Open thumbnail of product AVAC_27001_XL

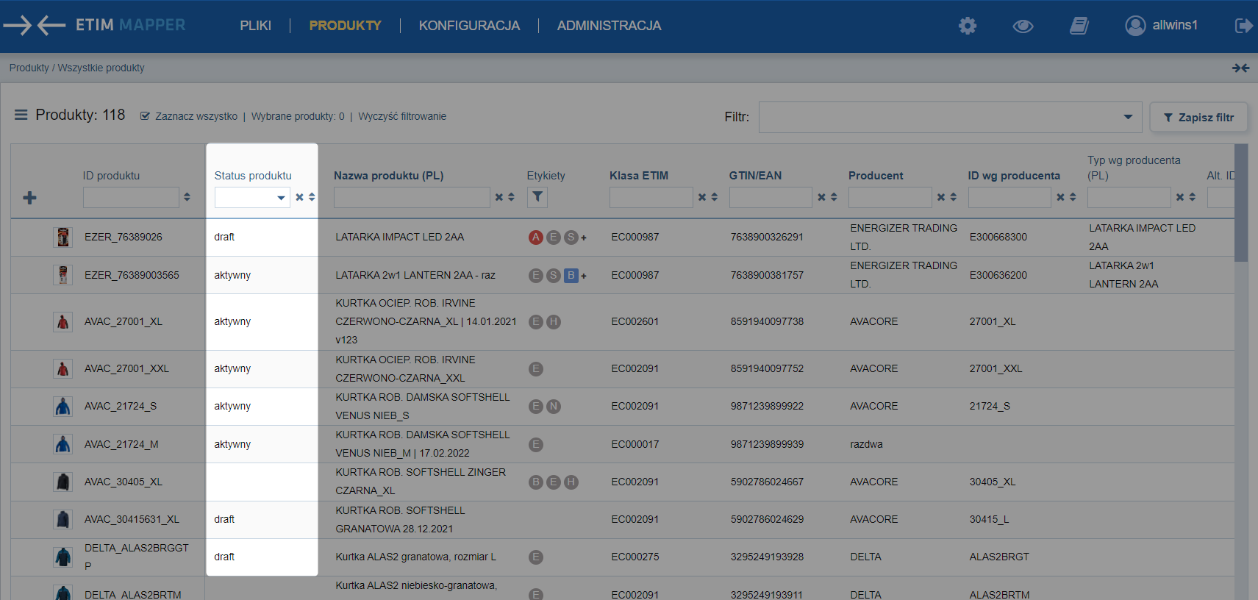click(x=63, y=322)
